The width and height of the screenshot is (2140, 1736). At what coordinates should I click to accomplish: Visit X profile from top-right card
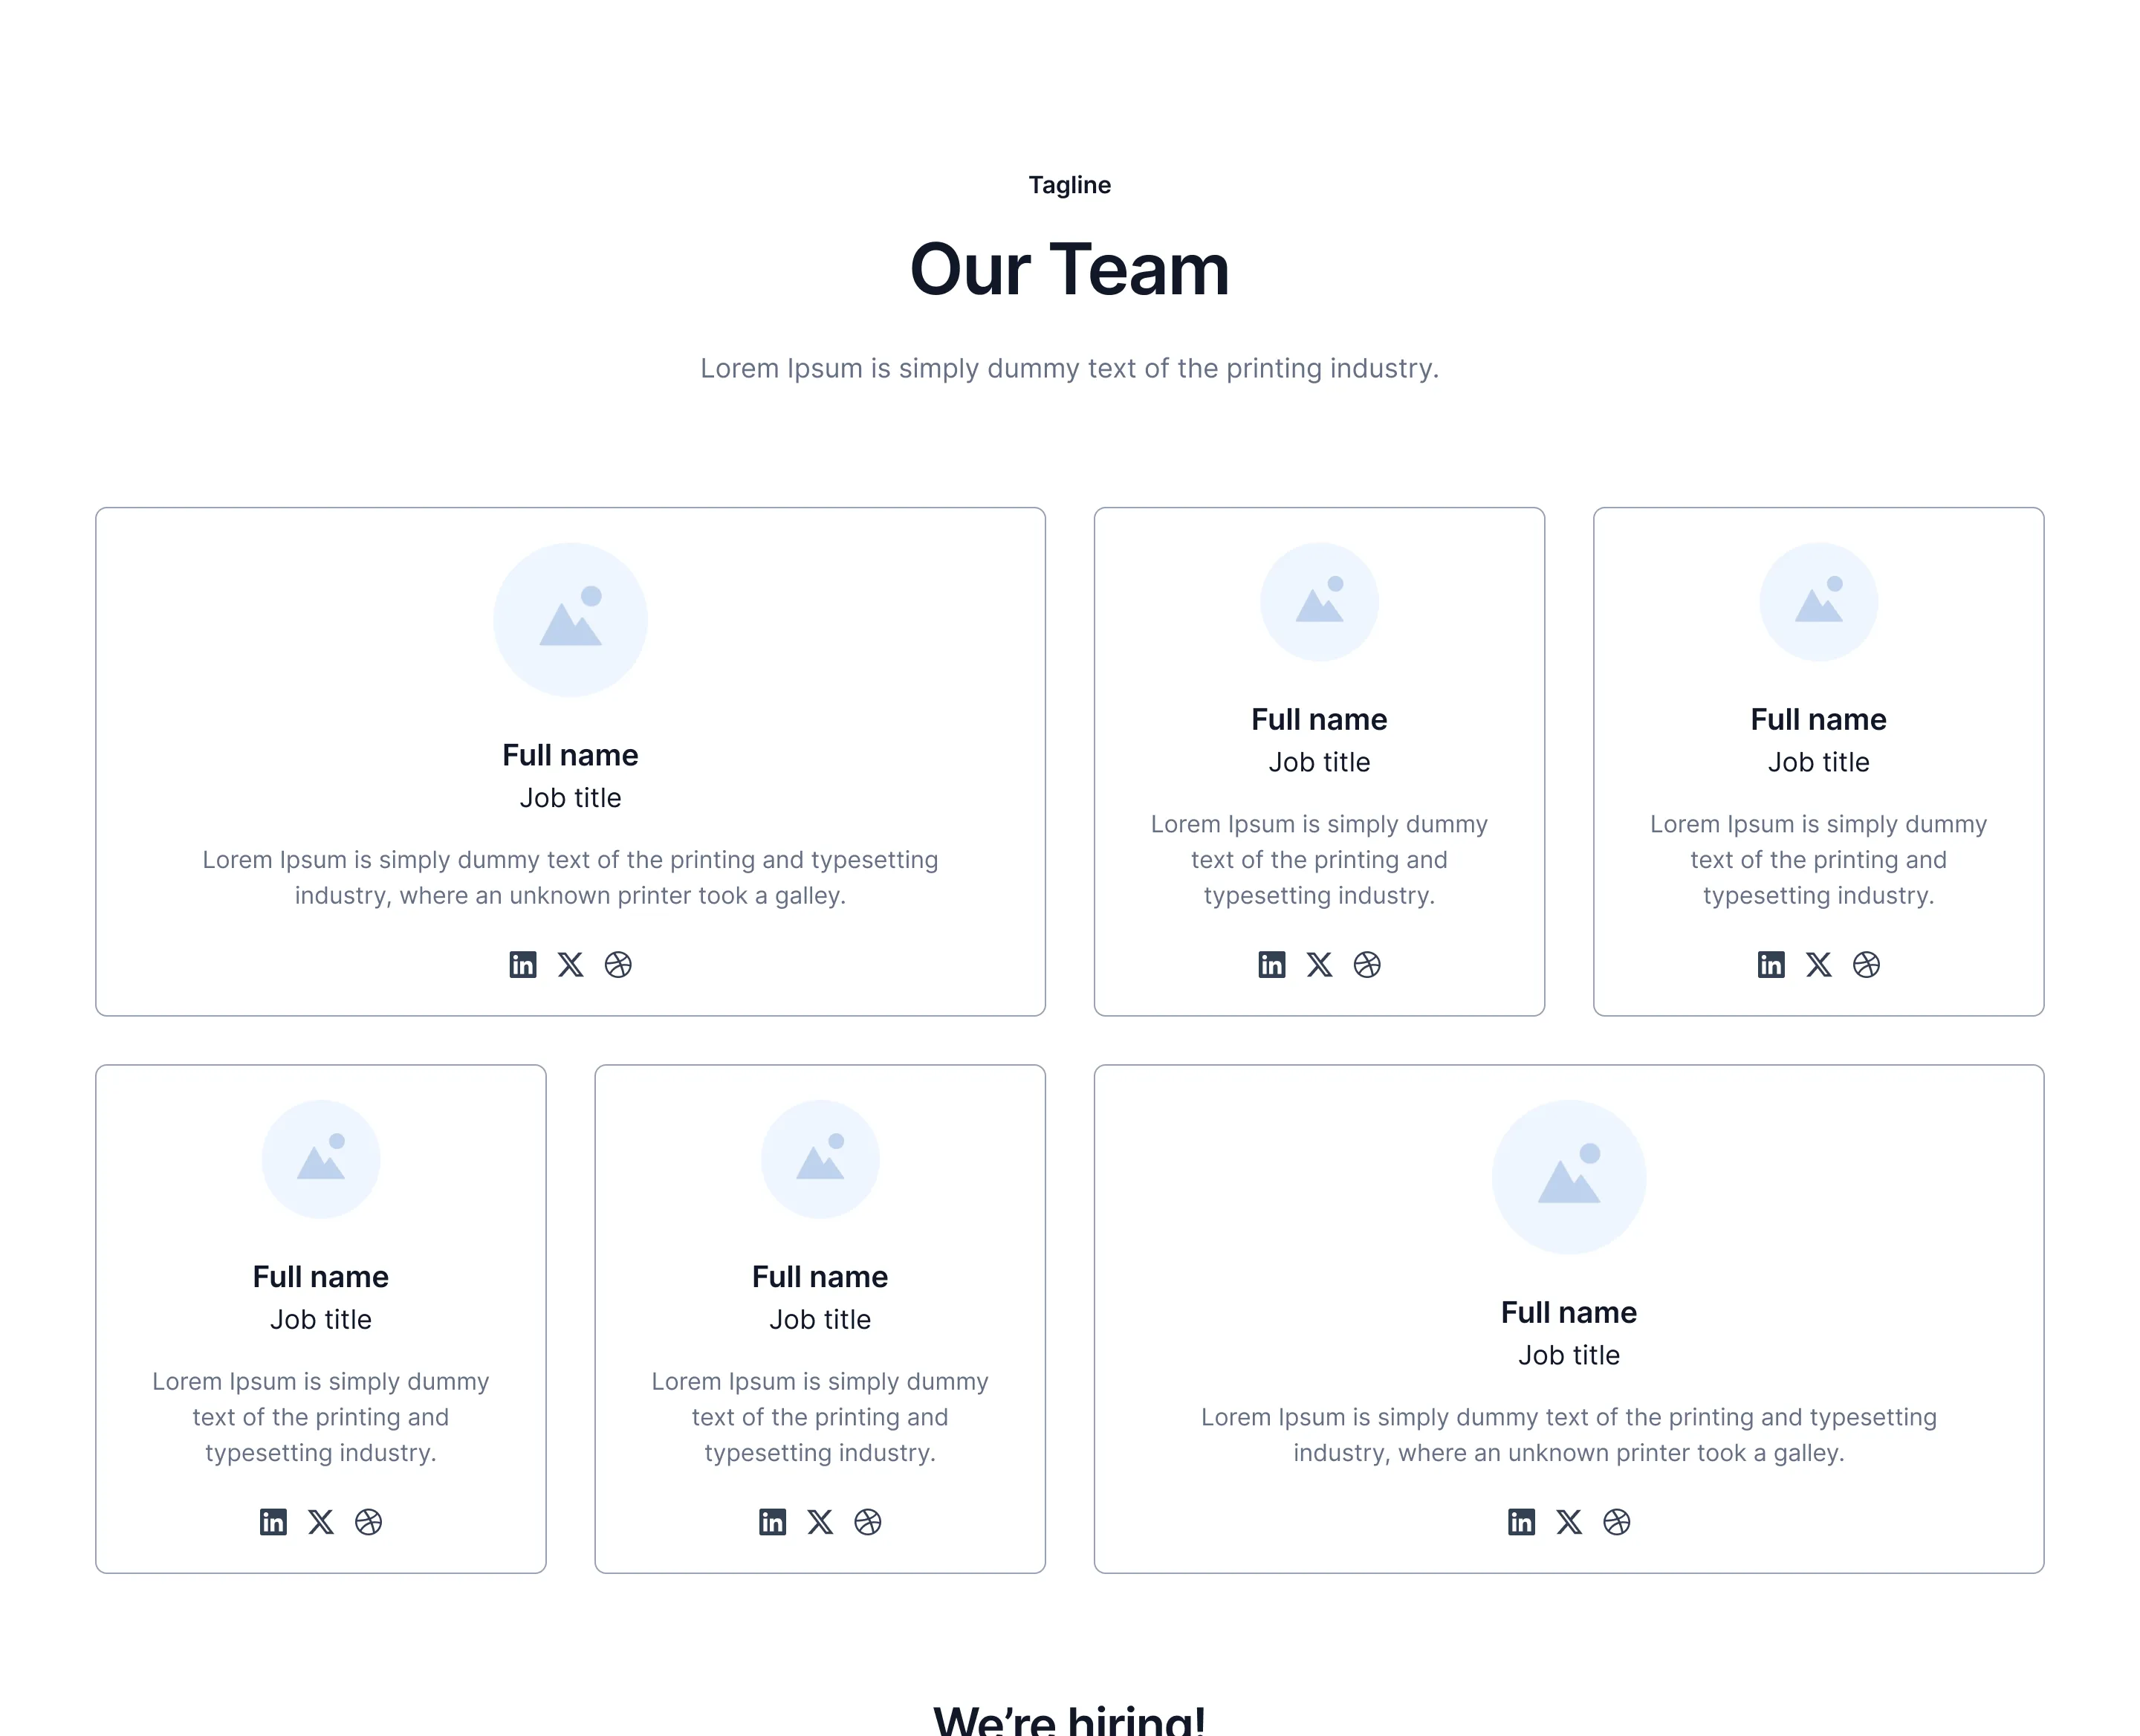(x=1818, y=964)
